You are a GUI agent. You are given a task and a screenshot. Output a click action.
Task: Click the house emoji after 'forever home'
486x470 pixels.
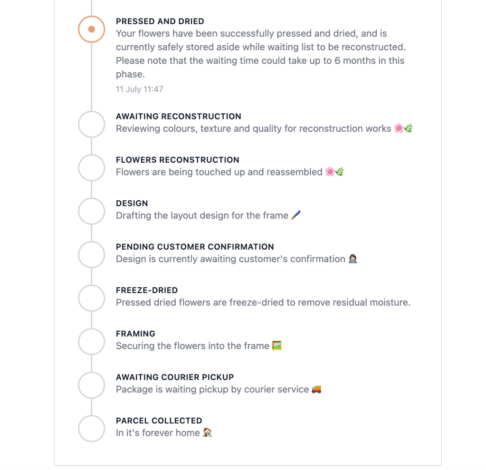(x=207, y=433)
